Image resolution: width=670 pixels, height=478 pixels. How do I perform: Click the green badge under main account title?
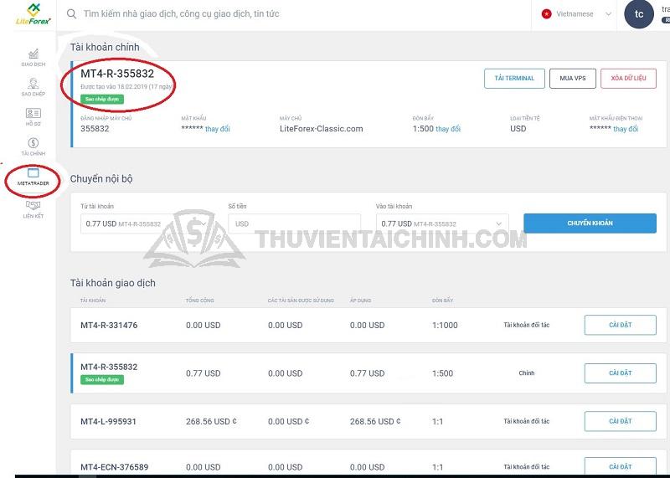point(102,99)
